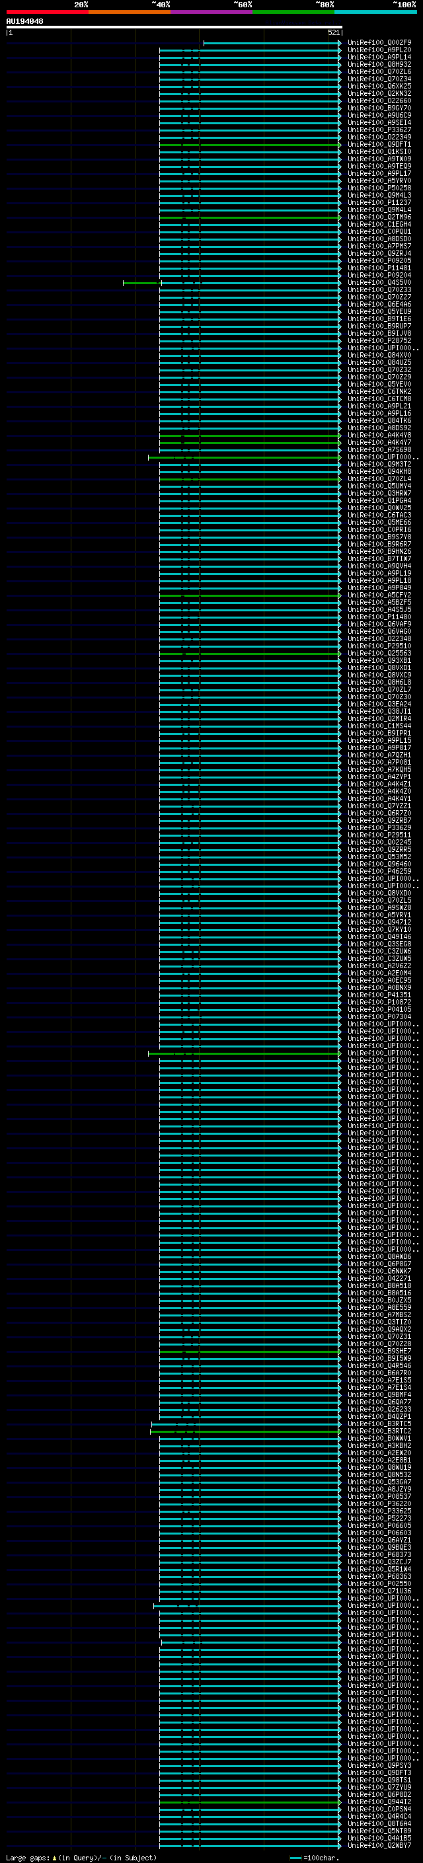Image resolution: width=423 pixels, height=1863 pixels.
Task: Click the UniRef100_P68373 label
Action: coord(379,1554)
